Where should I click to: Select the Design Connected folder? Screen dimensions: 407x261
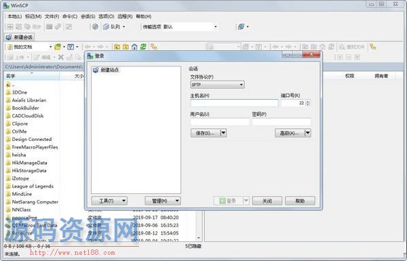pyautogui.click(x=32, y=140)
